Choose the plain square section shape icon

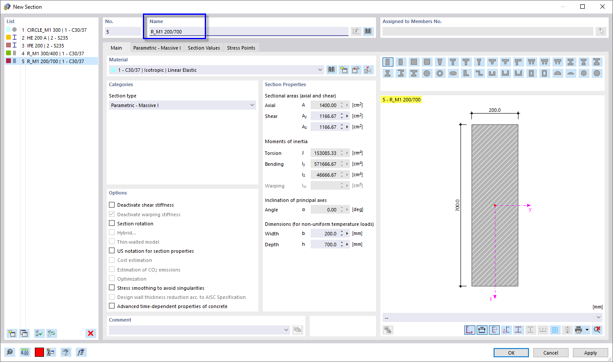tap(414, 62)
